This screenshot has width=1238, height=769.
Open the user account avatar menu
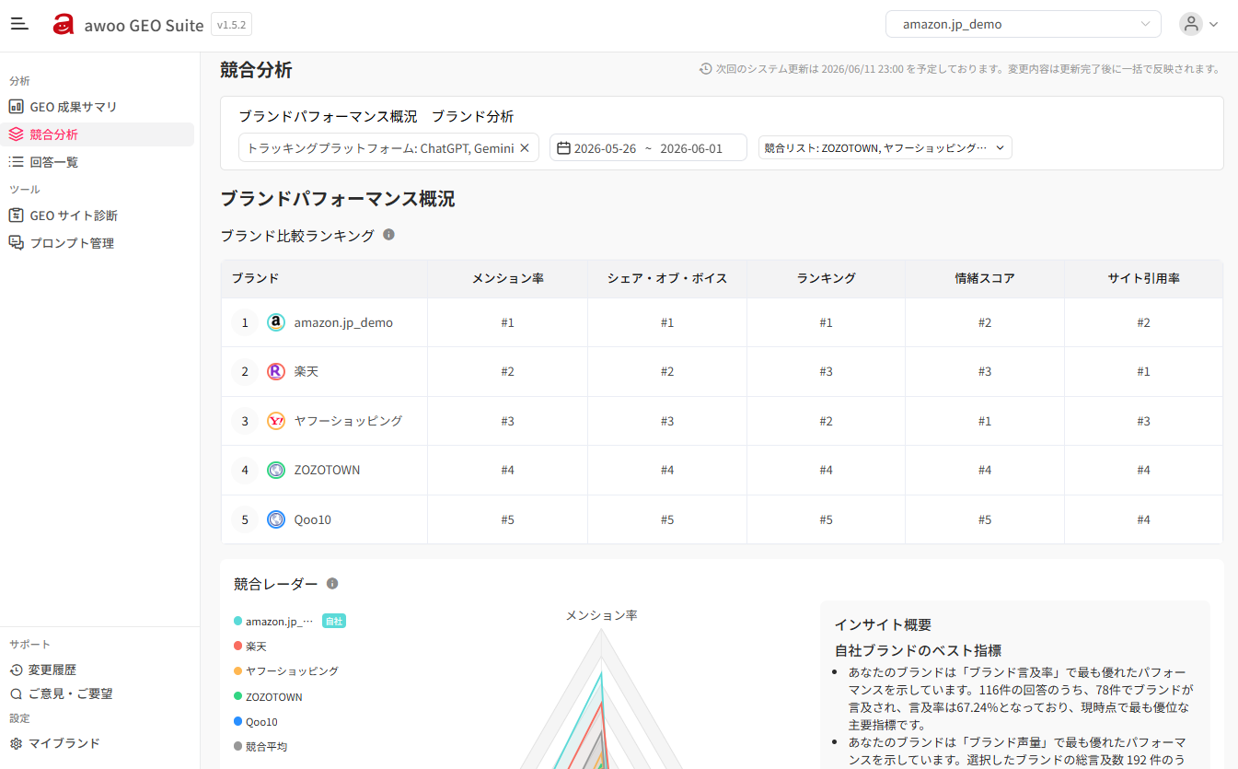point(1191,24)
